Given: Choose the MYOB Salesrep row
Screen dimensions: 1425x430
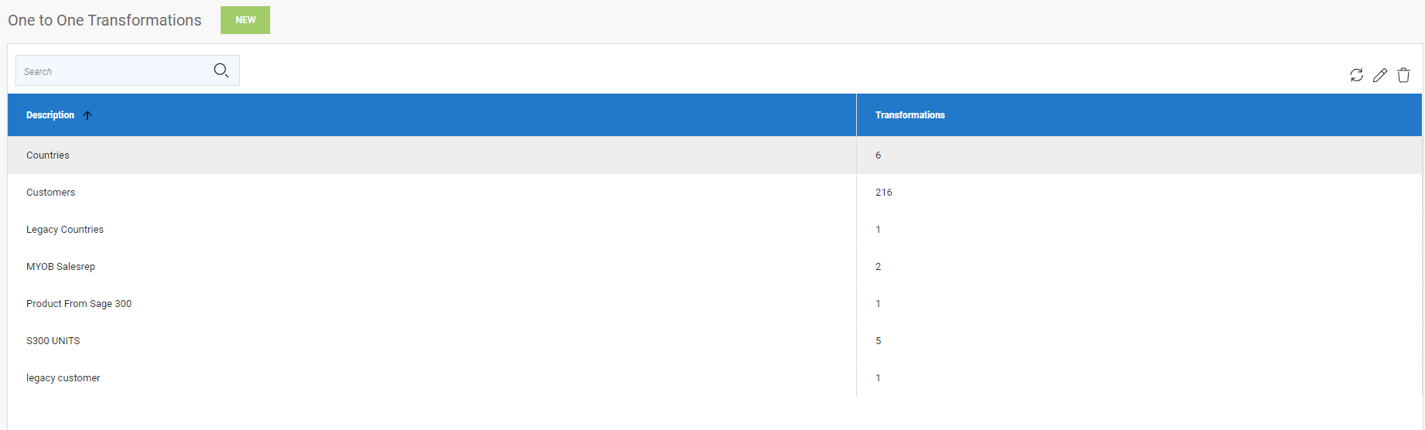Looking at the screenshot, I should coord(60,267).
